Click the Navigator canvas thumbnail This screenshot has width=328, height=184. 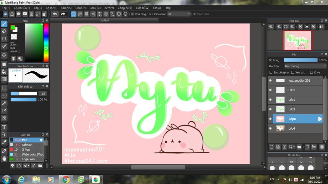(298, 40)
